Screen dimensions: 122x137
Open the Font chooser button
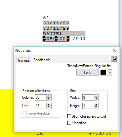[88, 72]
